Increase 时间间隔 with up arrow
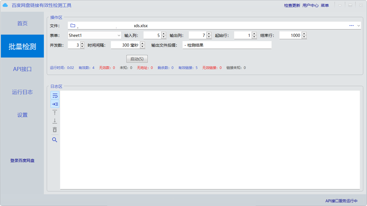 (142, 43)
